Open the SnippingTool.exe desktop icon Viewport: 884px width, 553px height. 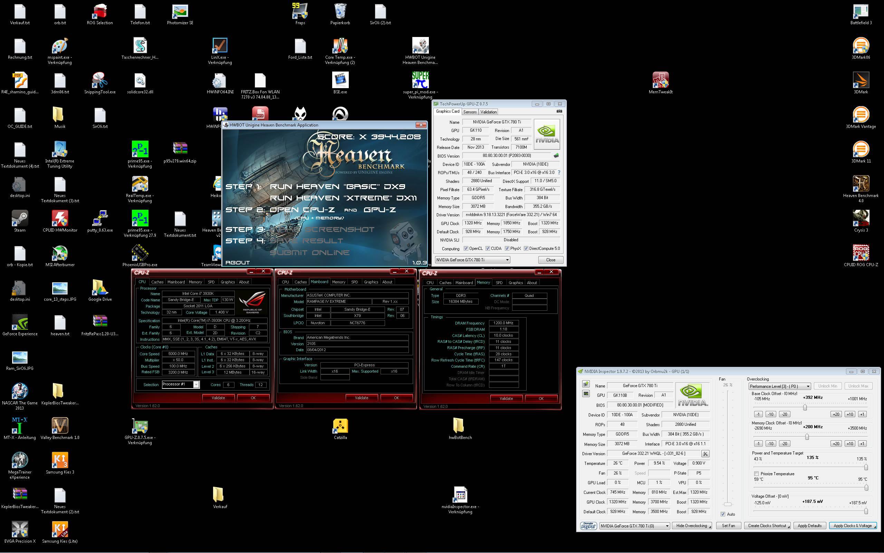[100, 83]
